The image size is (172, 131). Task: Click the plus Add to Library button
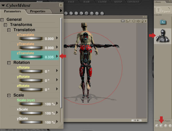166,126
